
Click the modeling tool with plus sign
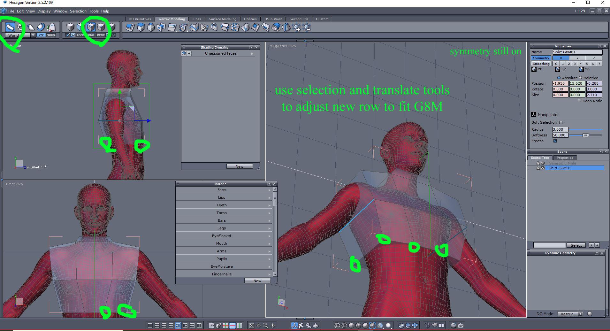[x=296, y=27]
